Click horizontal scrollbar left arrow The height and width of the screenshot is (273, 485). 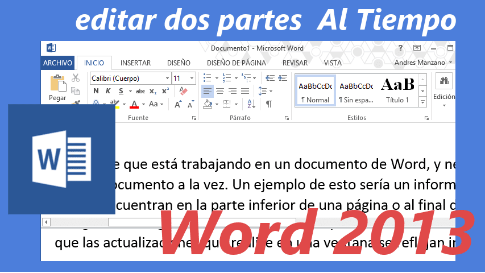click(46, 222)
